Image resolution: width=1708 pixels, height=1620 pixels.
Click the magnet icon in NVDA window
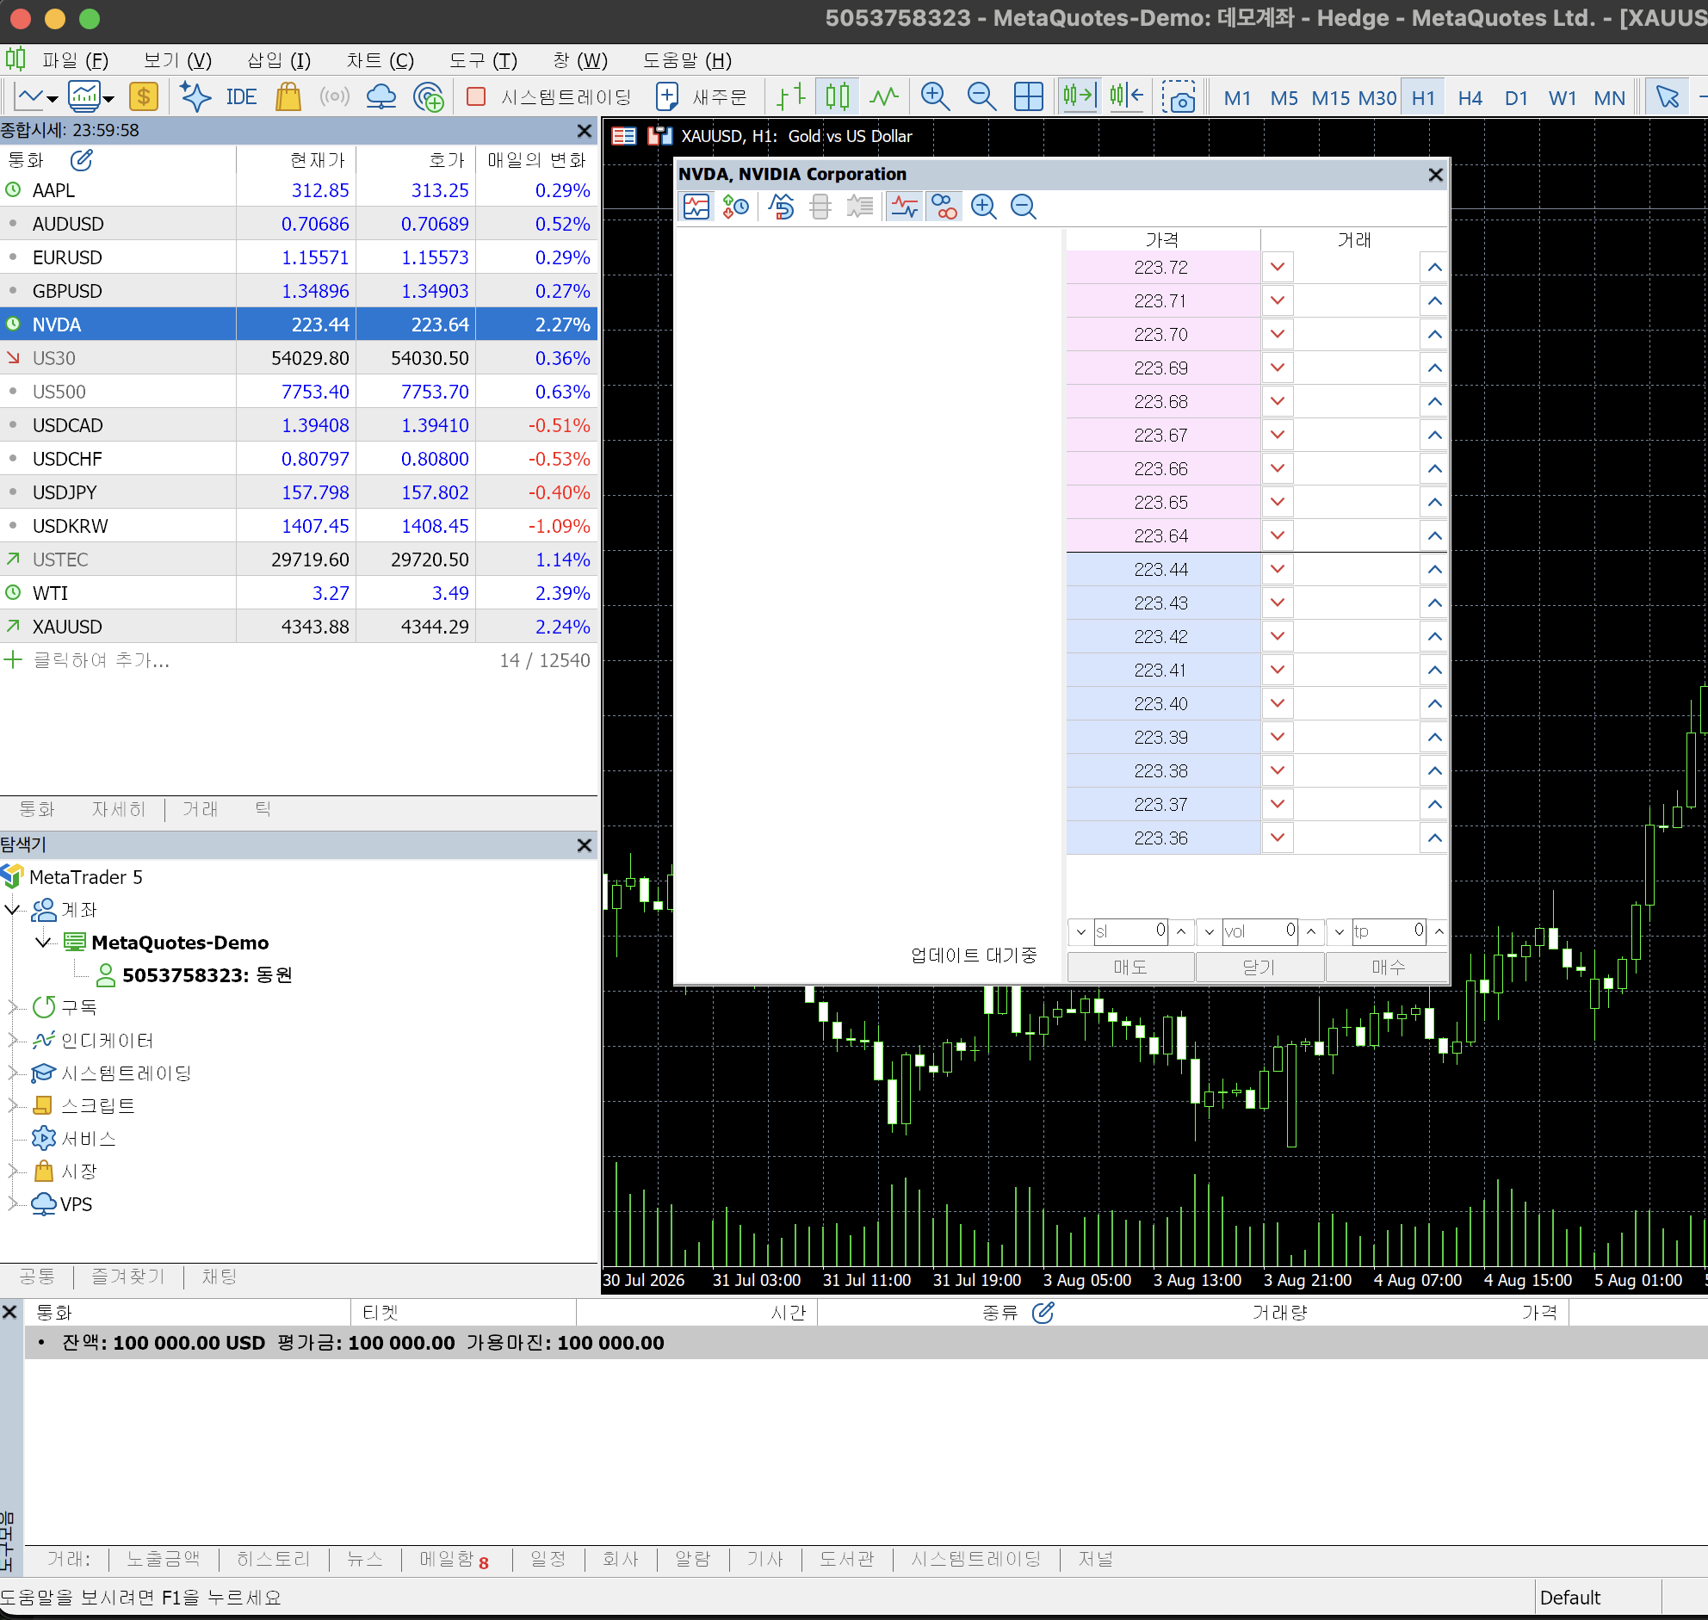781,207
